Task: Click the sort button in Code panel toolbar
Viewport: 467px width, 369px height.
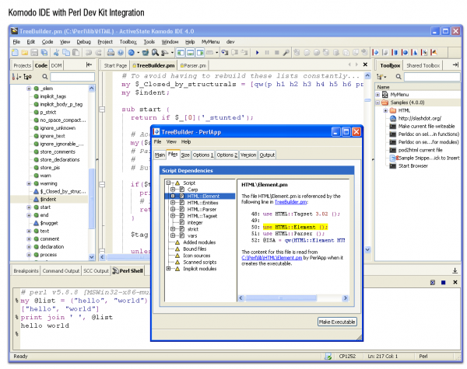Action: click(17, 78)
